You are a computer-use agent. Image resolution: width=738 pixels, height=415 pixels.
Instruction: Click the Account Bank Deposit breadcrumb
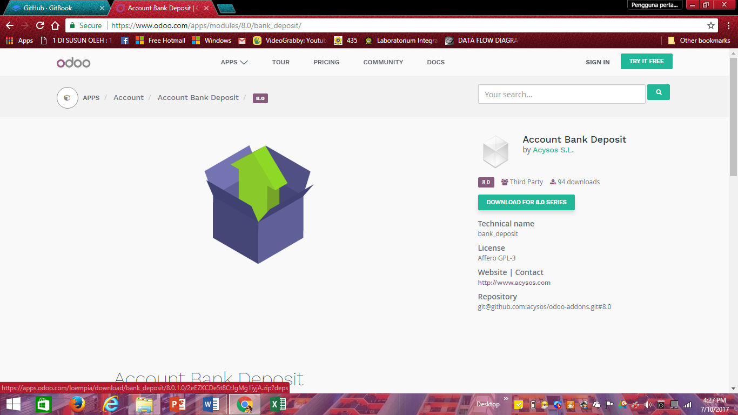198,98
